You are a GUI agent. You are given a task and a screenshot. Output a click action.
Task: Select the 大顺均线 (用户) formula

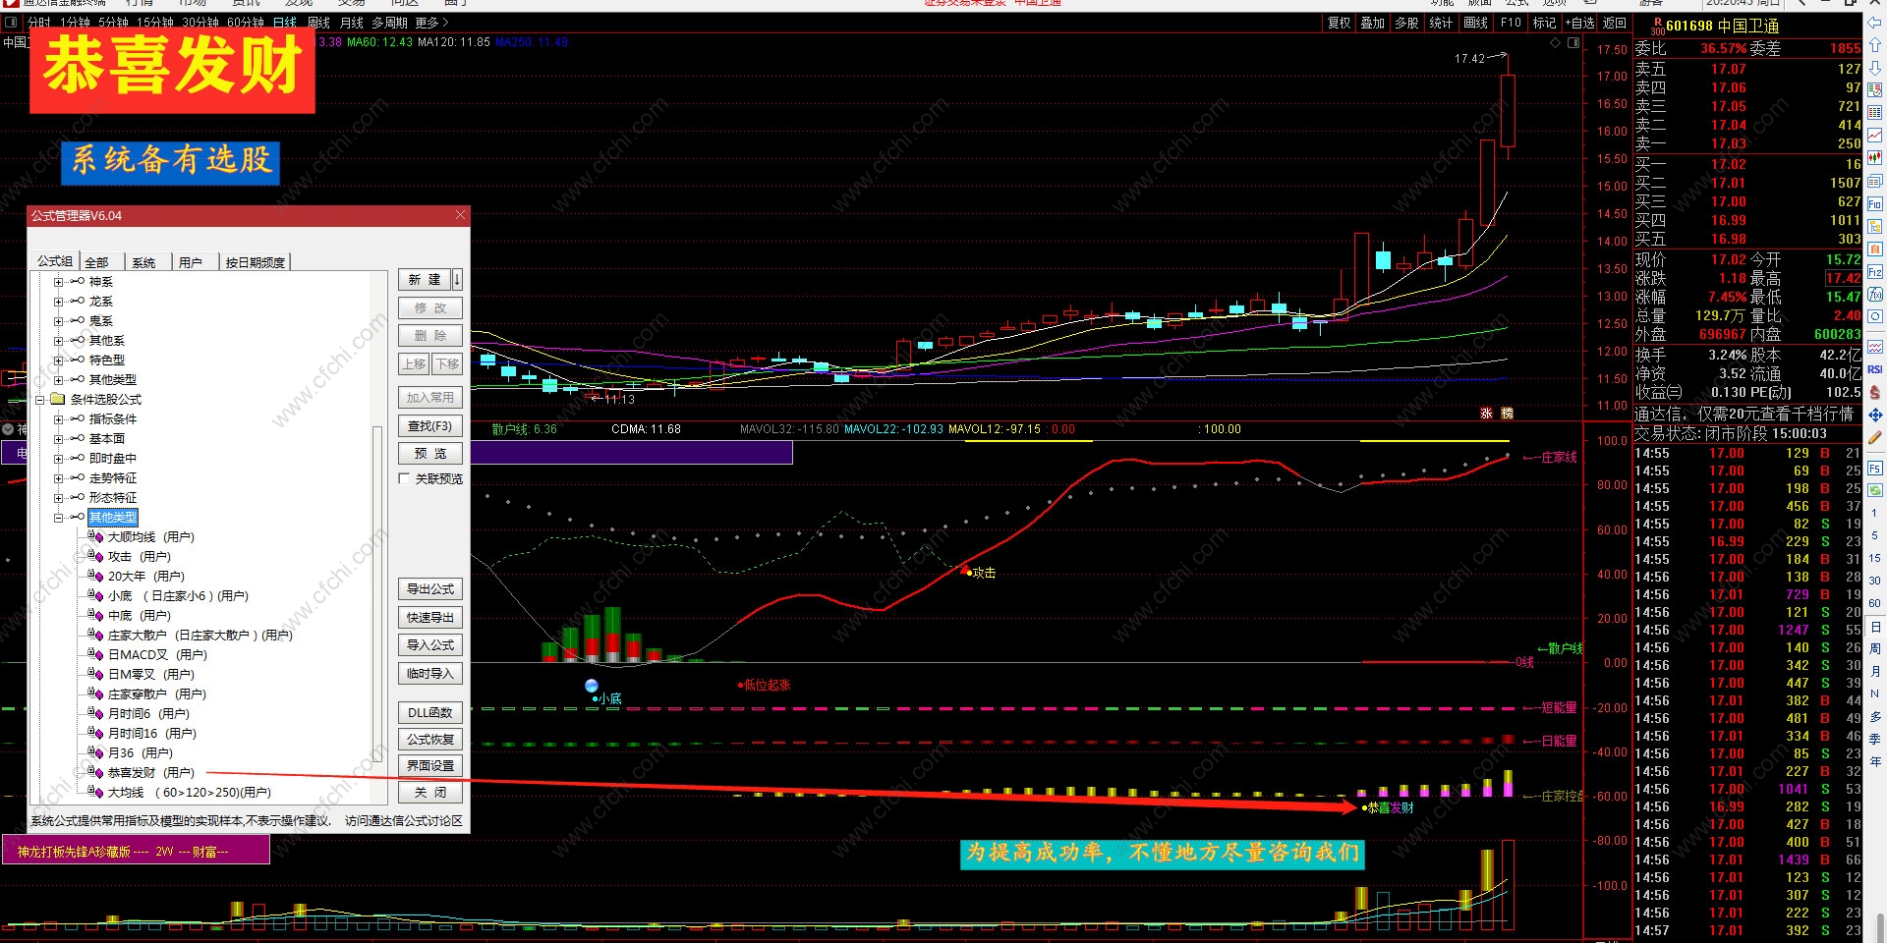tap(150, 537)
